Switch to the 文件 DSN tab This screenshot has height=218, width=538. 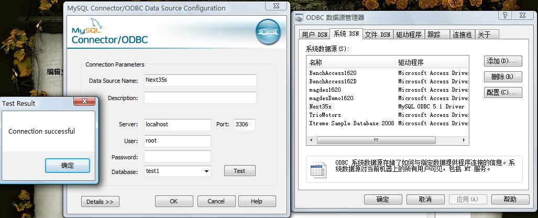click(x=377, y=35)
